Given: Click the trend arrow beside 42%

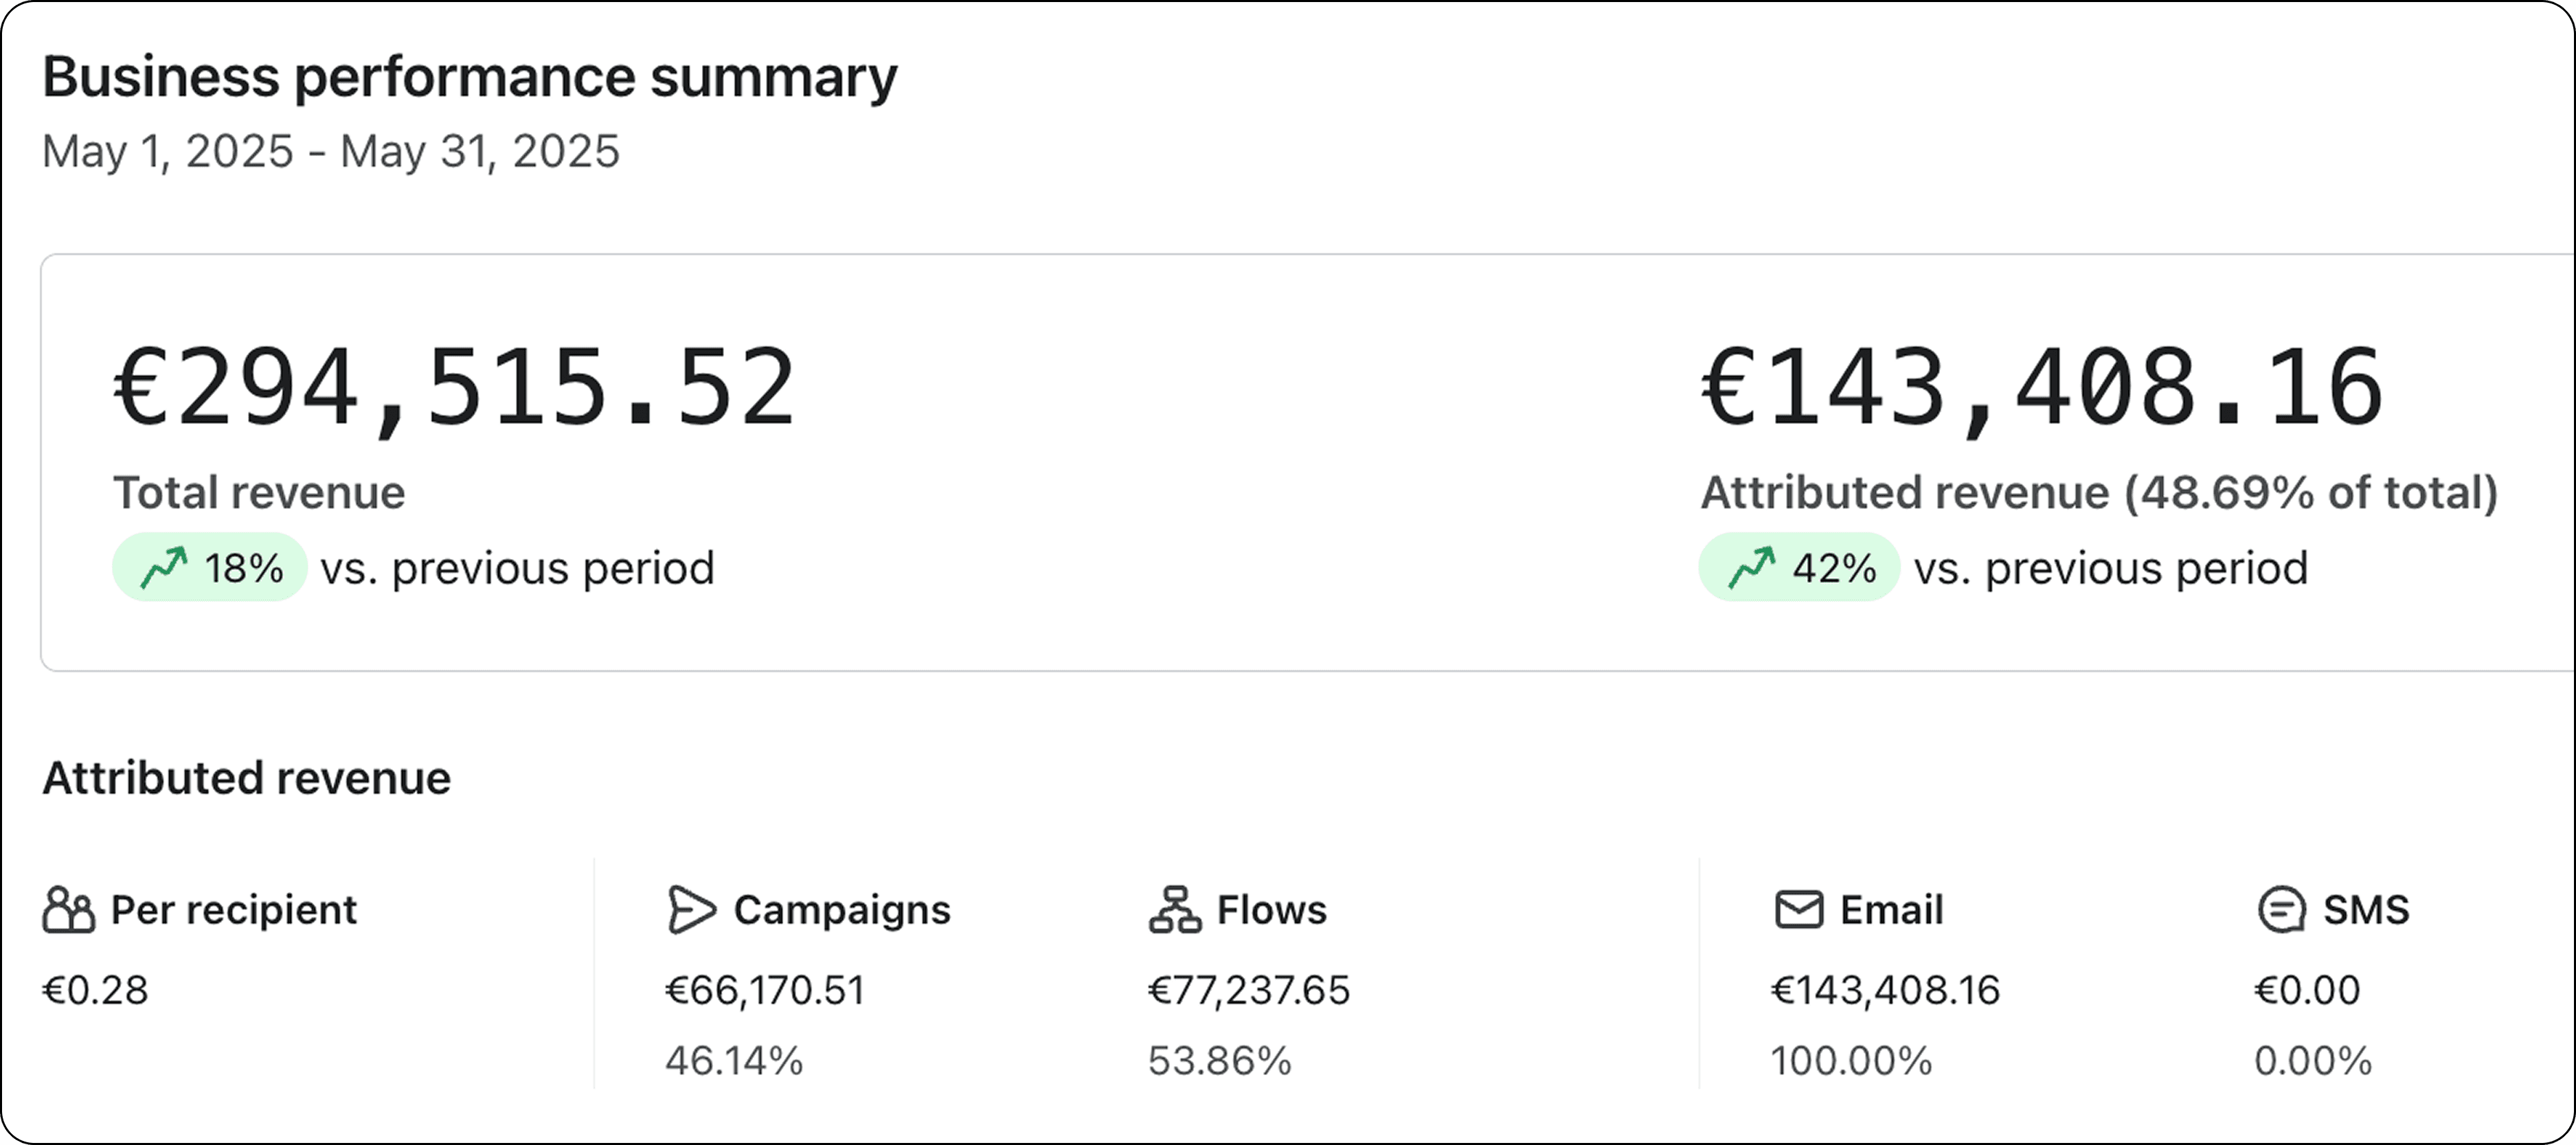Looking at the screenshot, I should [x=1751, y=568].
